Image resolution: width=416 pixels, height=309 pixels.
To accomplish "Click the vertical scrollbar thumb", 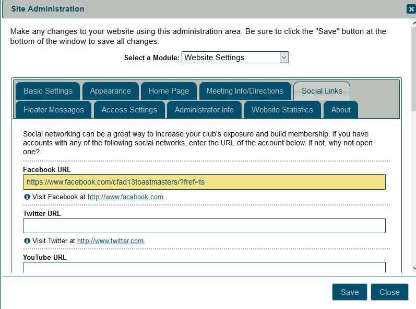I will 414,69.
